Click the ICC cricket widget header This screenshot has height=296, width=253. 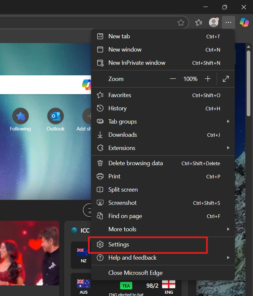pyautogui.click(x=80, y=230)
